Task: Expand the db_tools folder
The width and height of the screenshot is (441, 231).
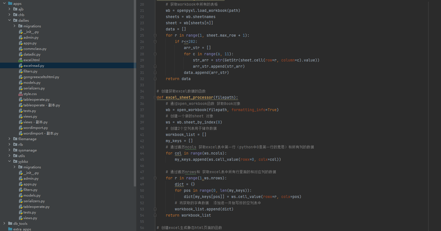Action: 4,223
